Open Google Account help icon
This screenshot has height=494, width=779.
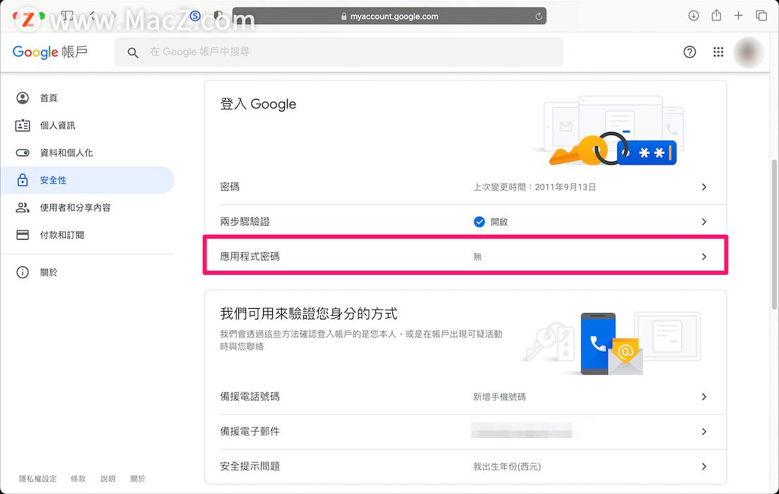[689, 52]
